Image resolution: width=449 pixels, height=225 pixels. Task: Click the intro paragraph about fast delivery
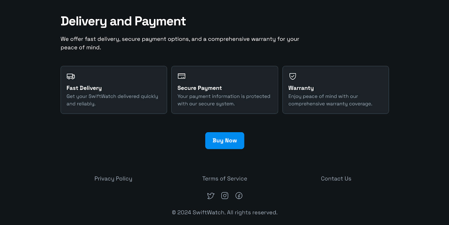point(180,43)
